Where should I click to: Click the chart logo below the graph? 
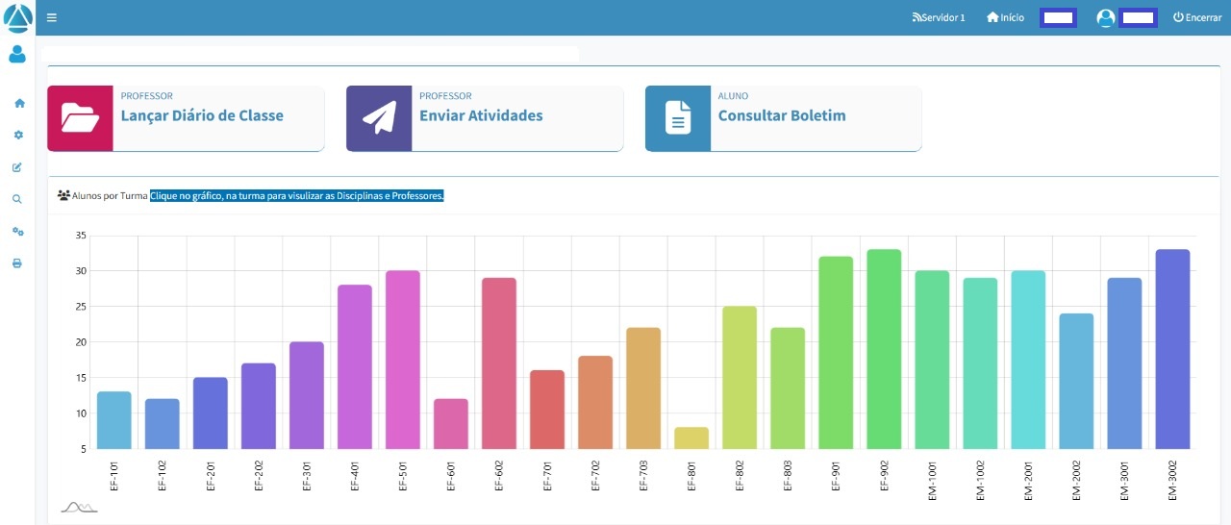click(79, 507)
